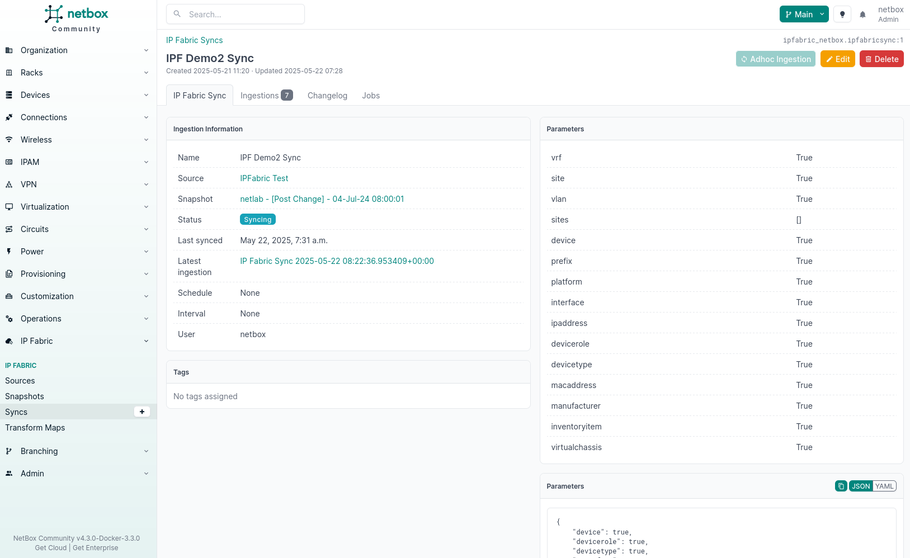Click the NetBox Community logo

pyautogui.click(x=77, y=18)
